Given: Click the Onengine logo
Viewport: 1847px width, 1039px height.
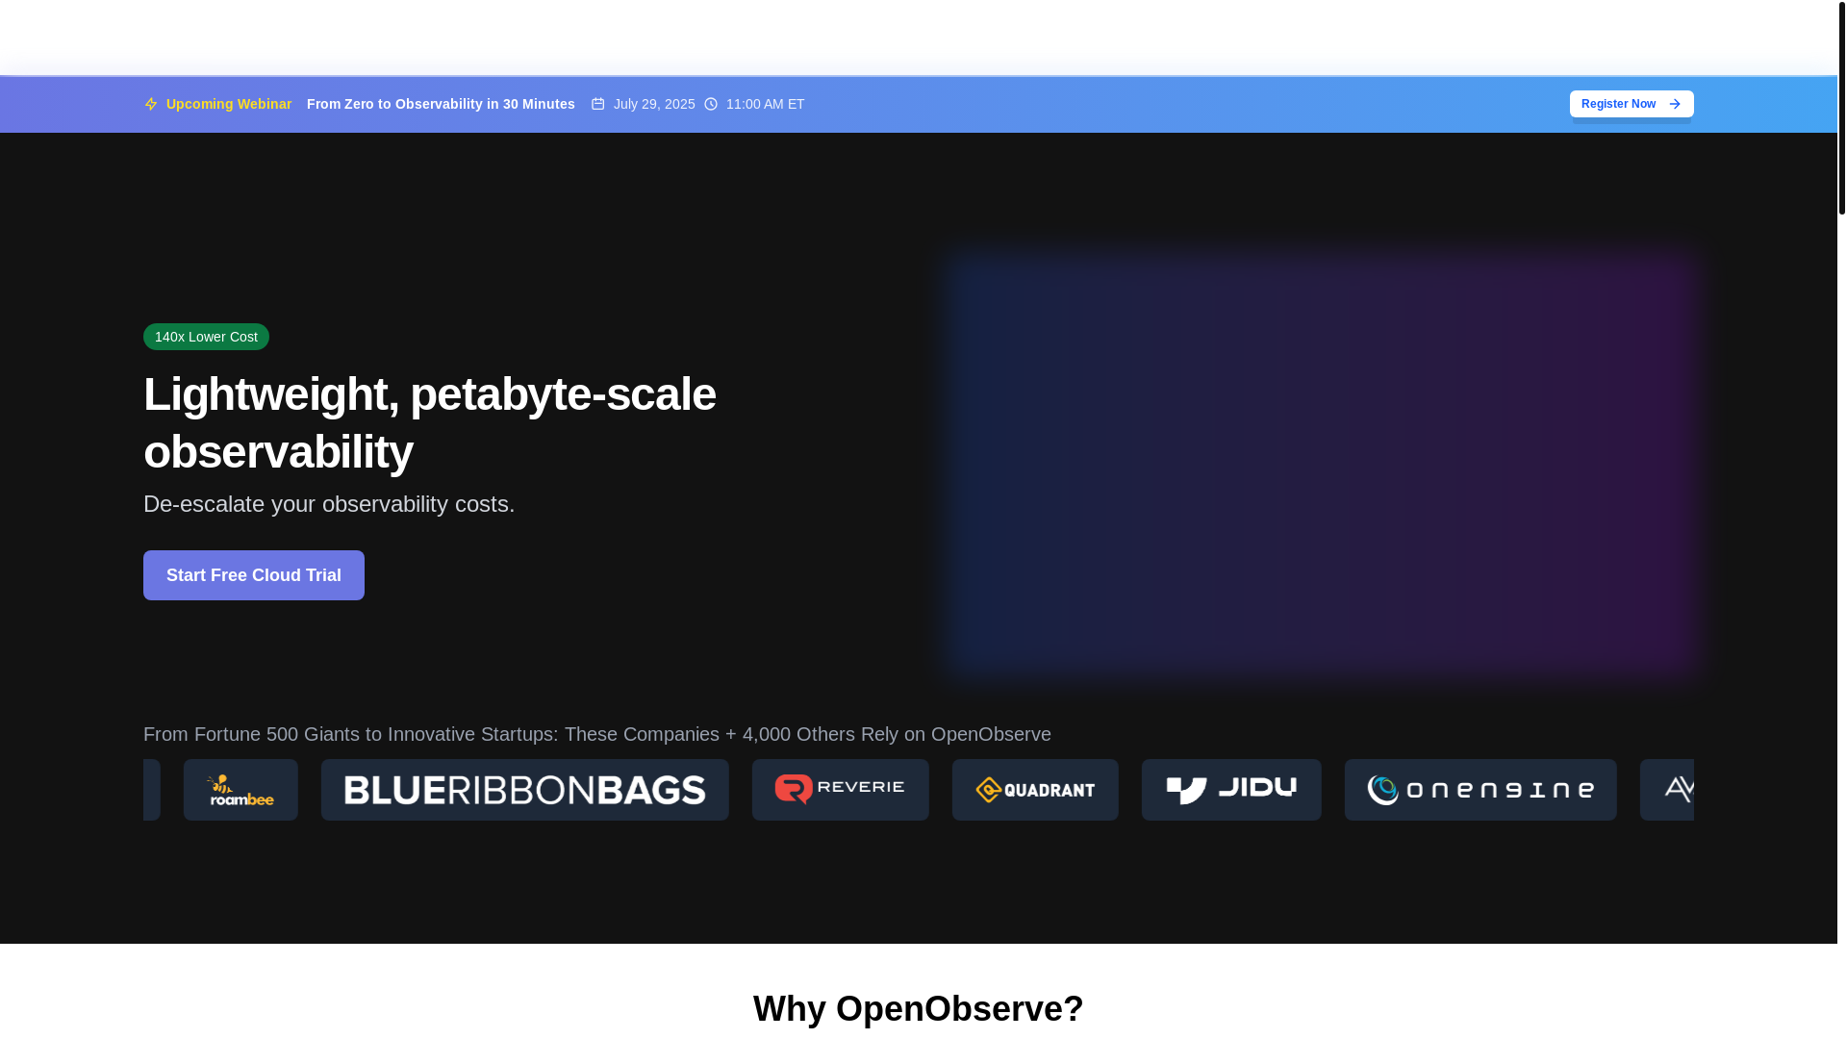Looking at the screenshot, I should click(1480, 790).
